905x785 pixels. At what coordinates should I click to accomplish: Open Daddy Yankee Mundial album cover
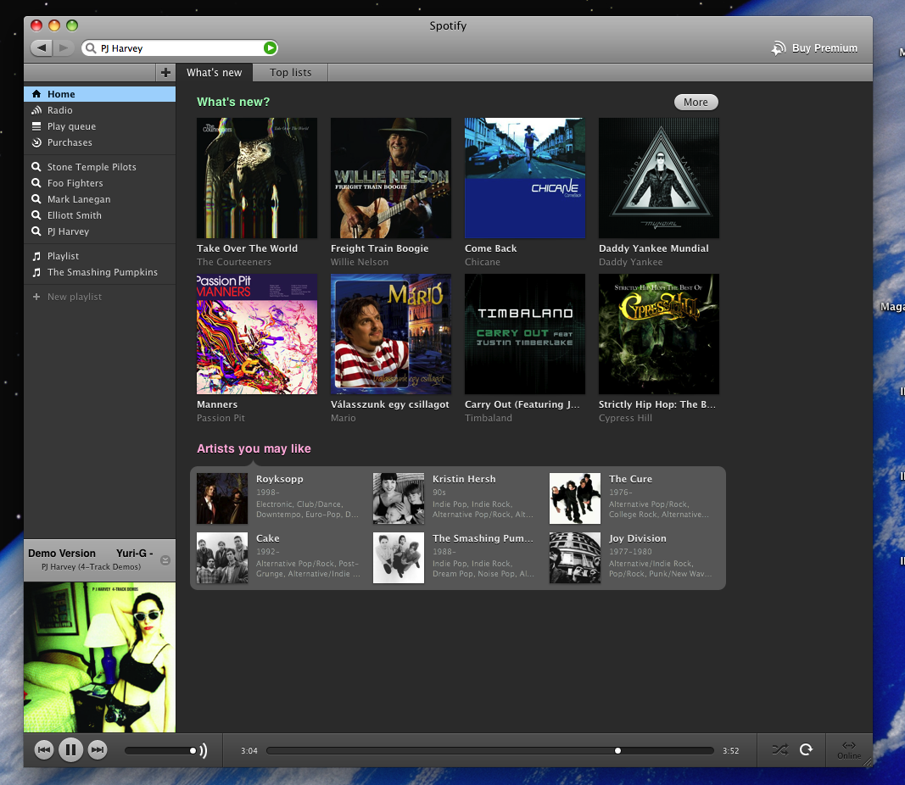pyautogui.click(x=658, y=178)
